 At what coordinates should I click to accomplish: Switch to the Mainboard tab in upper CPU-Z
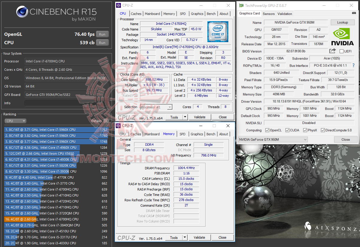pyautogui.click(x=152, y=14)
